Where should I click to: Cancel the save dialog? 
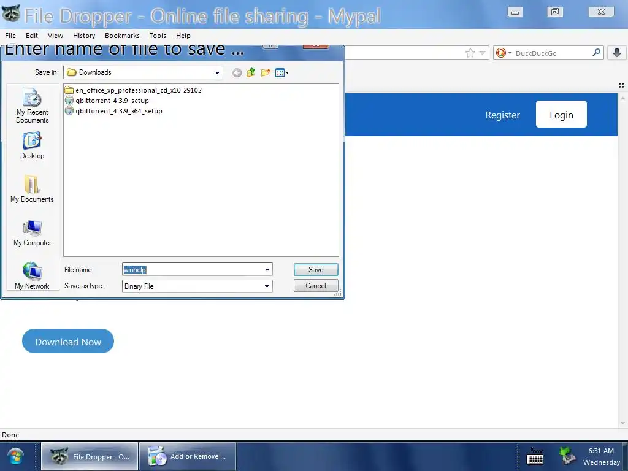coord(316,286)
